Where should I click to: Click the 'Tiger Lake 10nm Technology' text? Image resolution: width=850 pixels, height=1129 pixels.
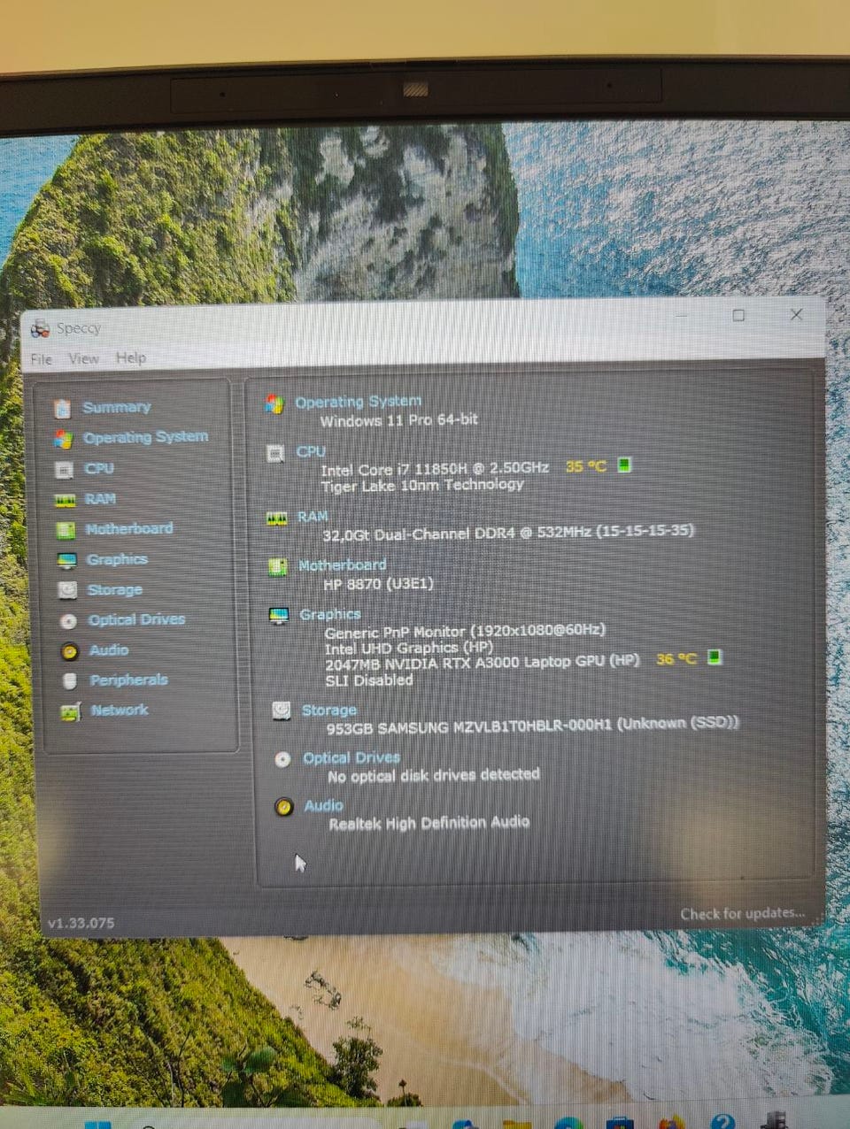coord(422,485)
